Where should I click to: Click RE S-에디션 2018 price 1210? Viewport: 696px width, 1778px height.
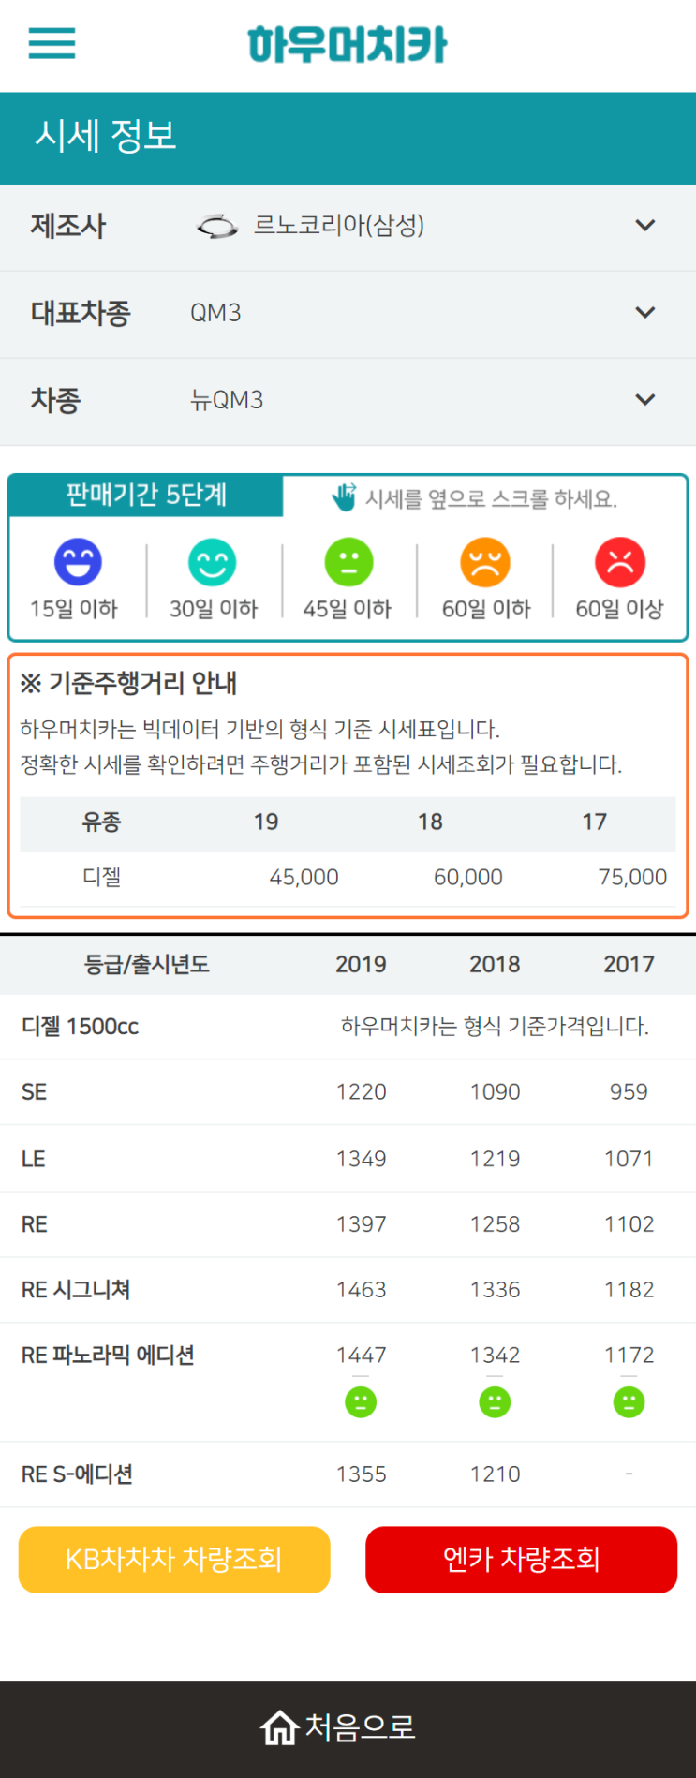pos(495,1474)
